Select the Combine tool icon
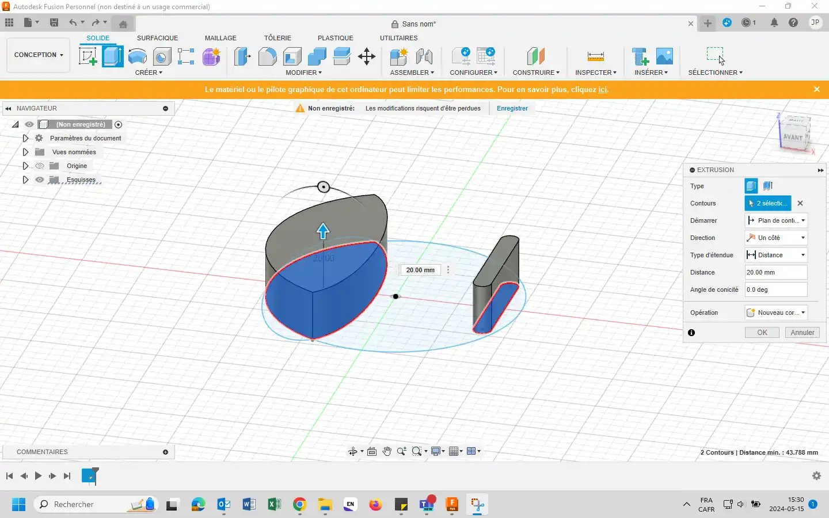 click(x=317, y=56)
